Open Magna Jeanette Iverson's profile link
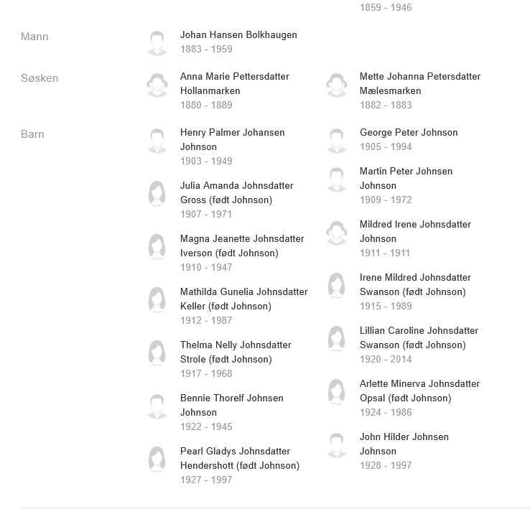The height and width of the screenshot is (509, 530). pos(242,246)
